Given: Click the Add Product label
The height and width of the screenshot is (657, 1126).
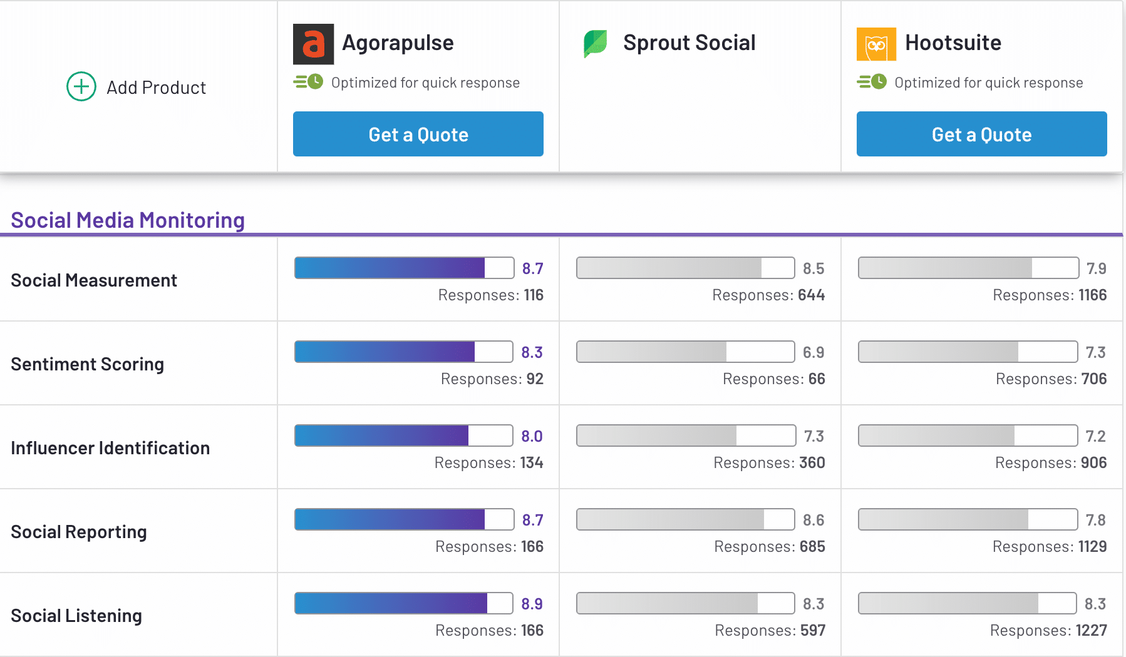Looking at the screenshot, I should [x=156, y=88].
